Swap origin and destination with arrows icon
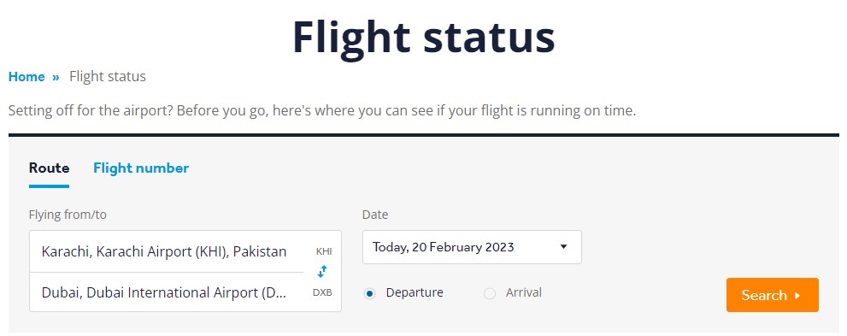Viewport: 847px width, 336px height. tap(322, 271)
